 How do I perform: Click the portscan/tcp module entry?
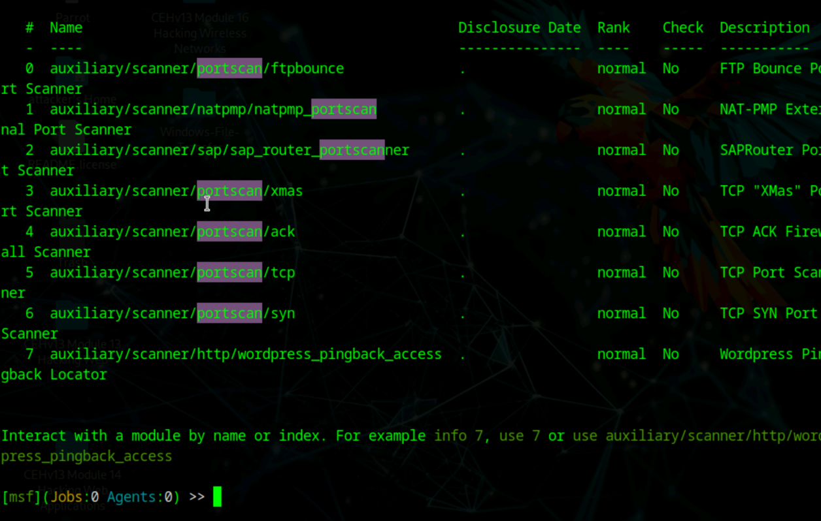[x=173, y=273]
